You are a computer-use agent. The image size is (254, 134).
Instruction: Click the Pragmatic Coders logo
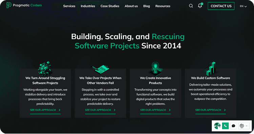point(24,5)
